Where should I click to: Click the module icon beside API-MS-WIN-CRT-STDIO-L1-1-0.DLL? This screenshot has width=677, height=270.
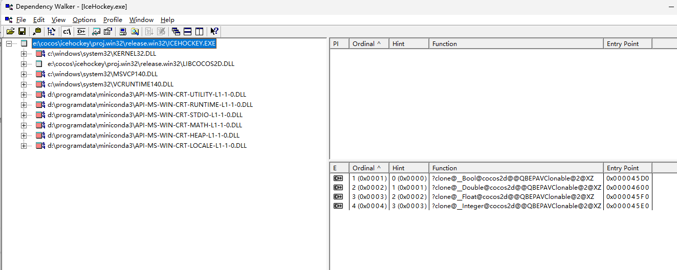tap(40, 115)
